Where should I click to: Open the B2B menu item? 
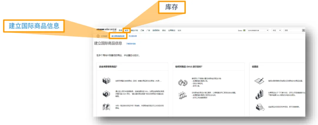click(x=179, y=30)
